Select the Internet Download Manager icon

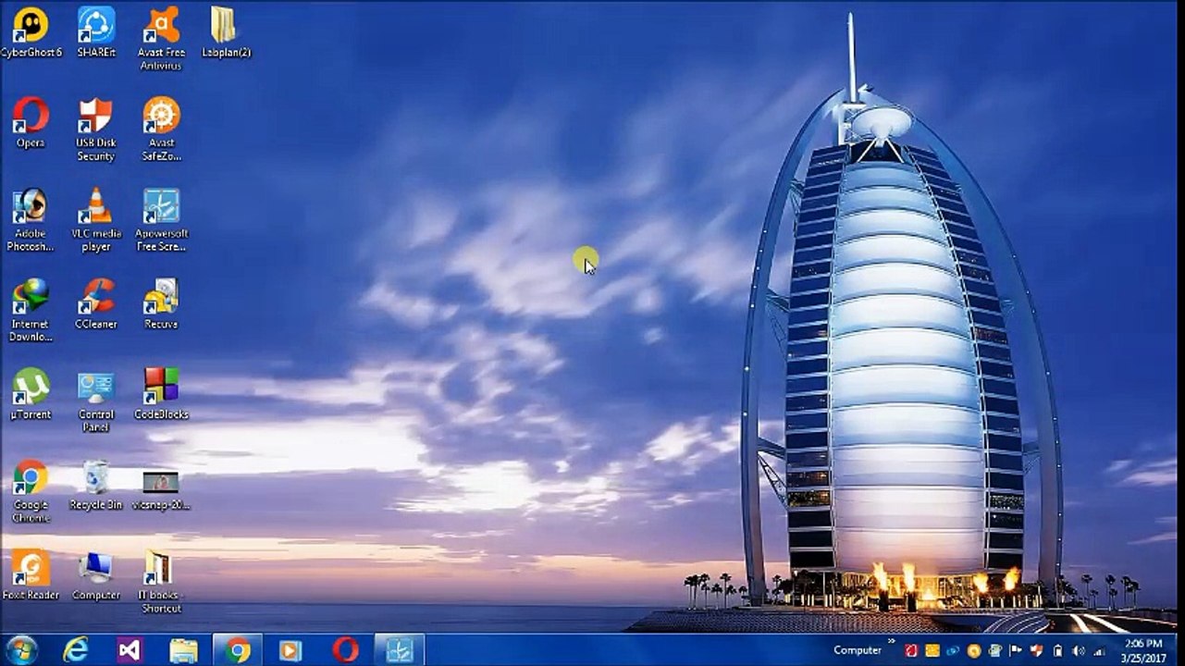coord(31,311)
